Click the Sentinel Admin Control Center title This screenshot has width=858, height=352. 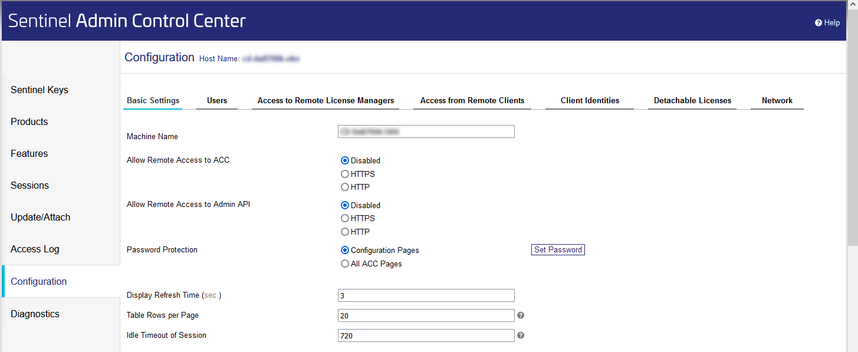coord(127,21)
